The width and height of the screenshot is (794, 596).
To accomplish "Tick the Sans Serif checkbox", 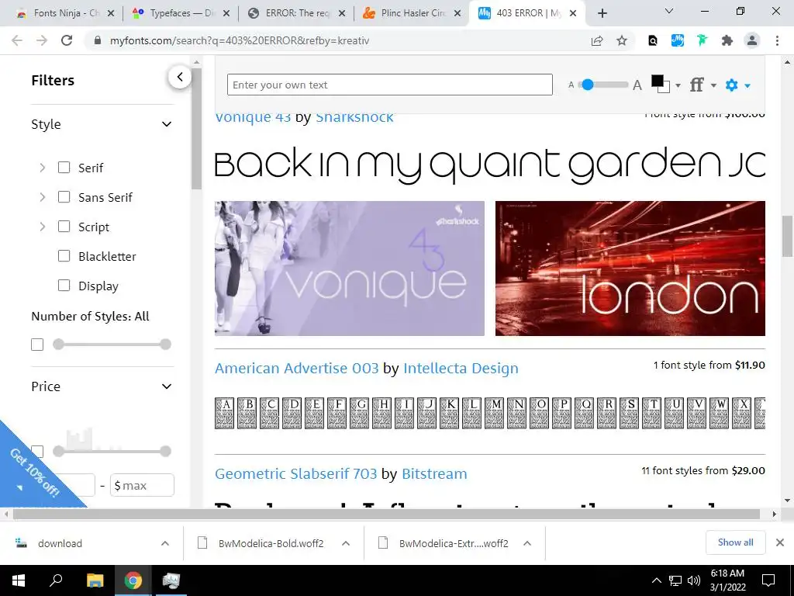I will point(64,196).
